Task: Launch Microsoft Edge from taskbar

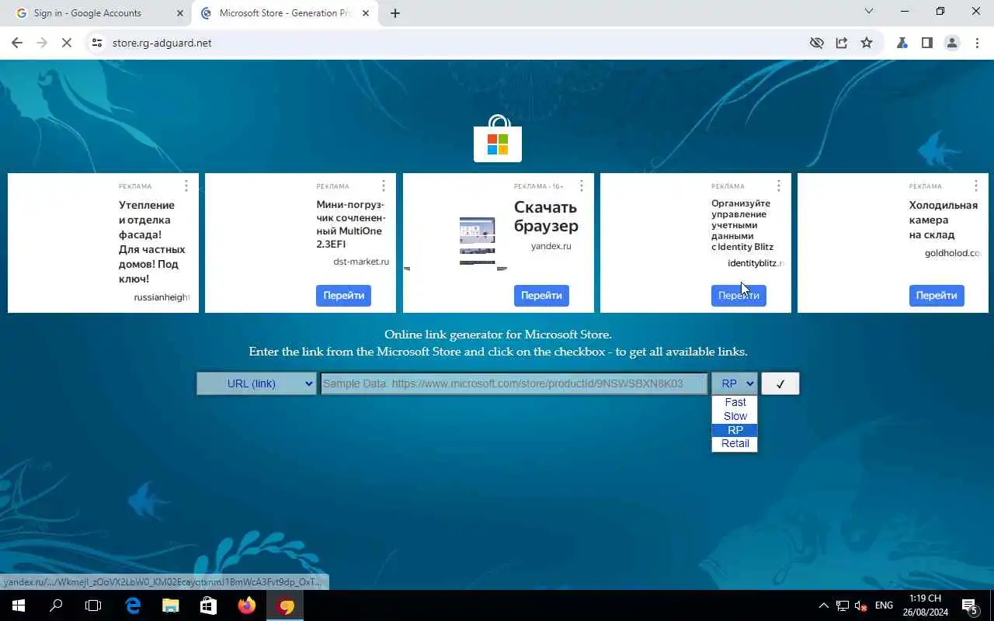Action: tap(133, 605)
